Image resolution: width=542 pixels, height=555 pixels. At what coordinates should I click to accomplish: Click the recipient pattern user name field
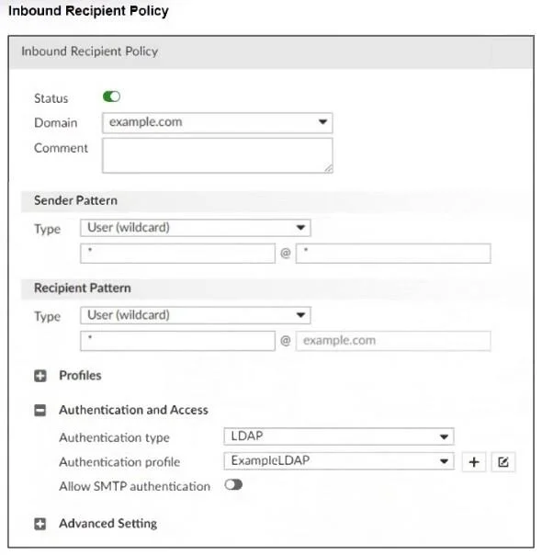(177, 341)
